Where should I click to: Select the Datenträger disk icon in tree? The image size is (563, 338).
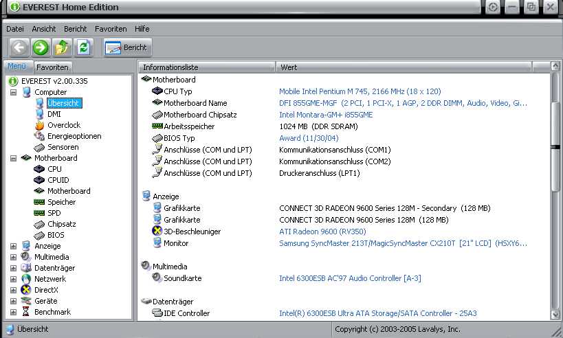pyautogui.click(x=26, y=268)
